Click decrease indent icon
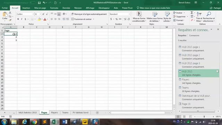The image size is (222, 125). [x=64, y=19]
